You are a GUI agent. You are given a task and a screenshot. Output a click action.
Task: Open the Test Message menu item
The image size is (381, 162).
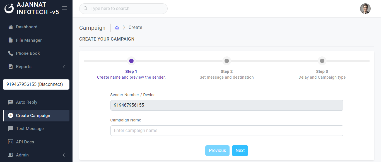pos(30,129)
